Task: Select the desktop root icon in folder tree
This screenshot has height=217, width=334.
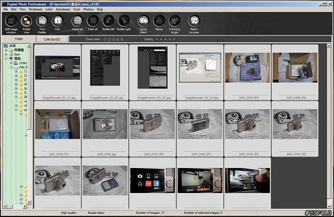Action: [6, 46]
